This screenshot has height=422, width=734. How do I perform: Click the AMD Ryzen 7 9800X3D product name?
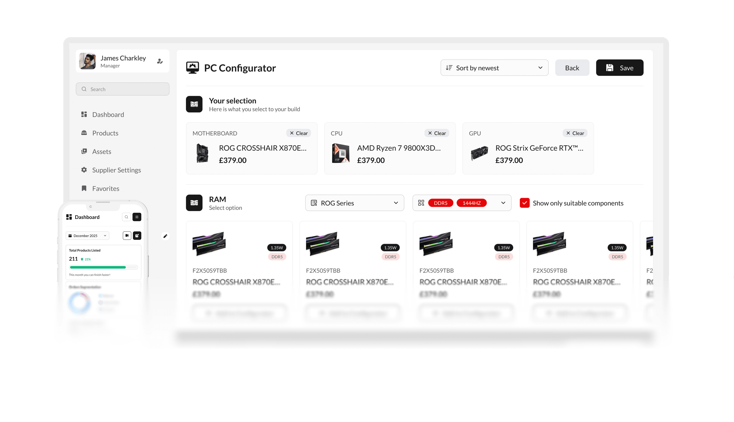coord(399,148)
